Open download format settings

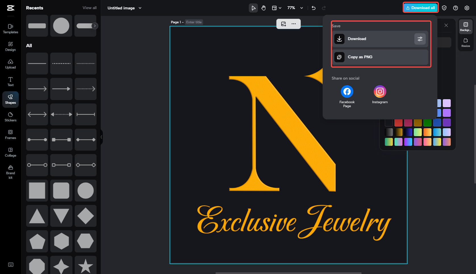(420, 39)
